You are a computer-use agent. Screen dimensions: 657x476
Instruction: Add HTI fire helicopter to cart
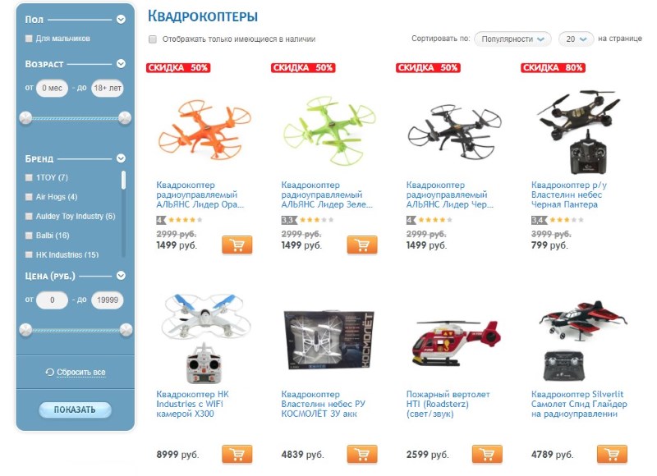487,454
